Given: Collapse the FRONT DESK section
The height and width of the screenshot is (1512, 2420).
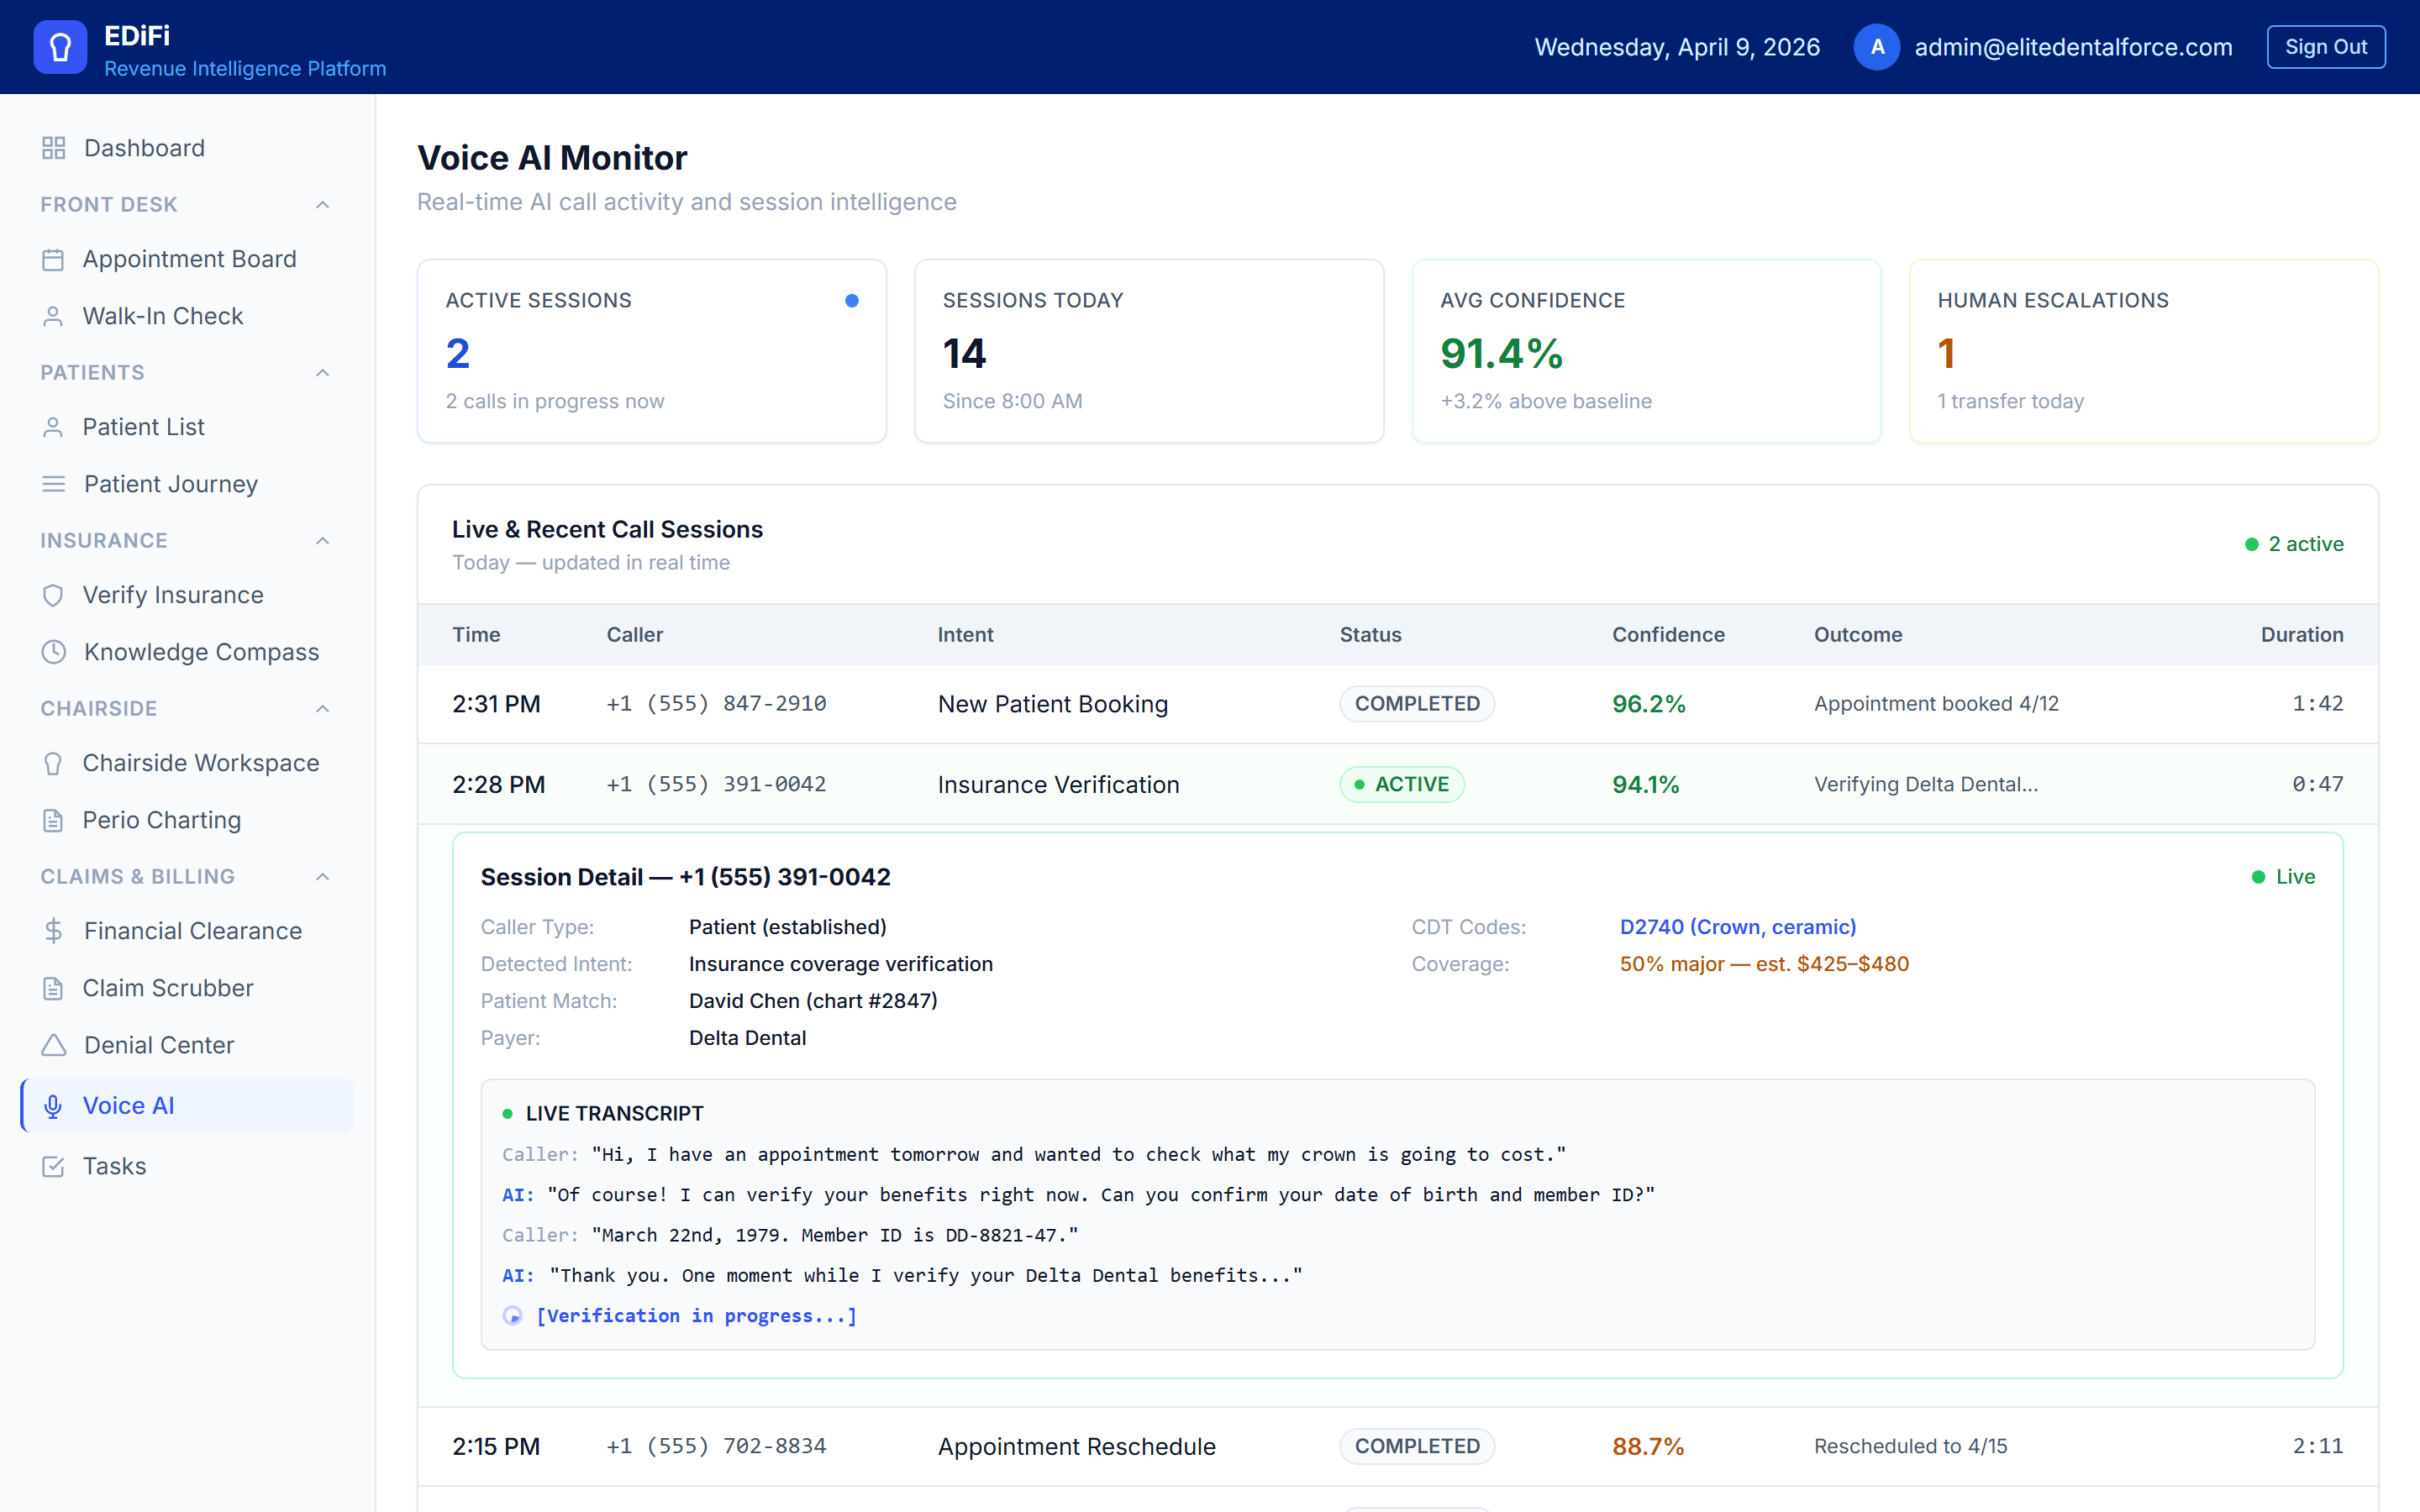Looking at the screenshot, I should click(321, 204).
